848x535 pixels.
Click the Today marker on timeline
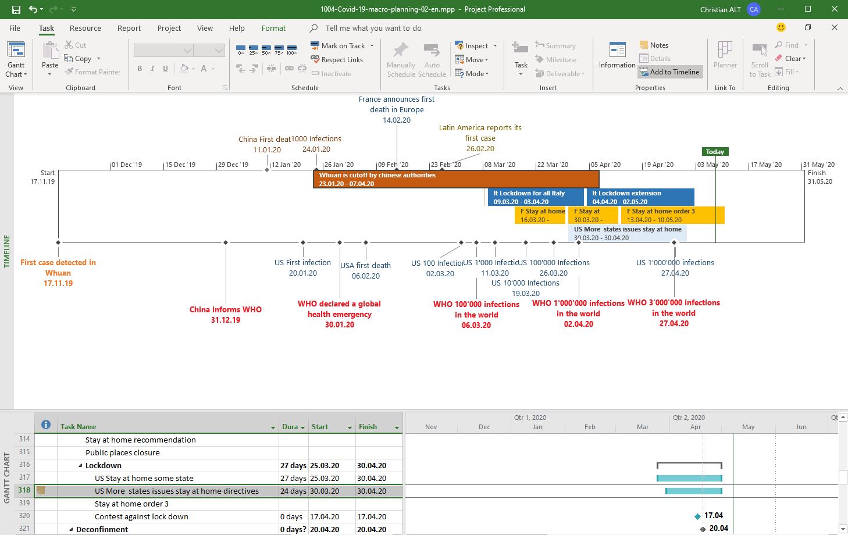click(x=715, y=152)
